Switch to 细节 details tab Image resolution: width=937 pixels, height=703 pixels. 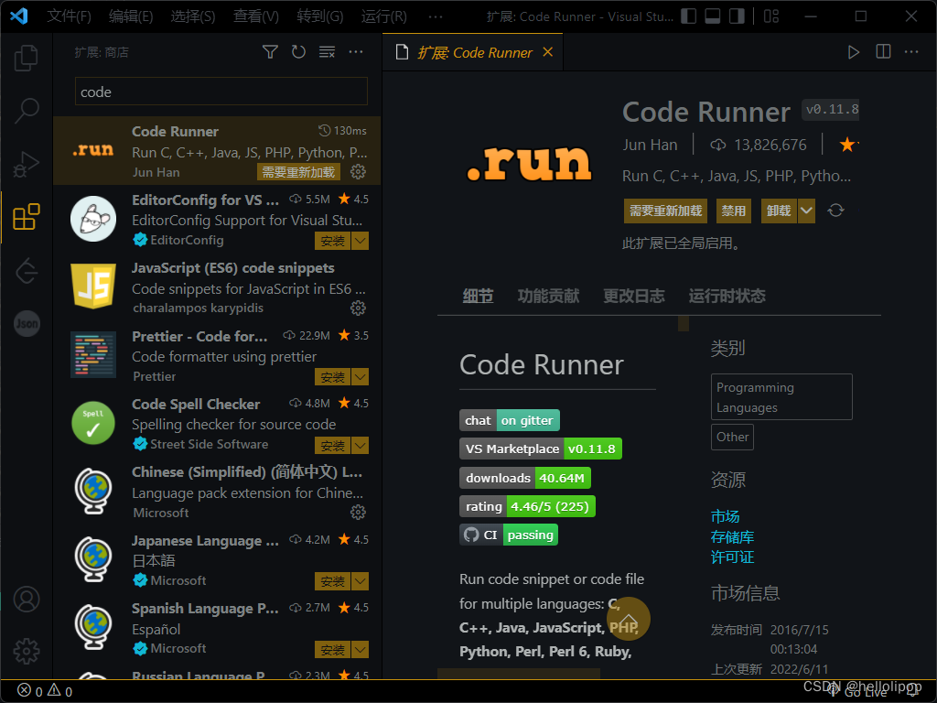pos(478,296)
